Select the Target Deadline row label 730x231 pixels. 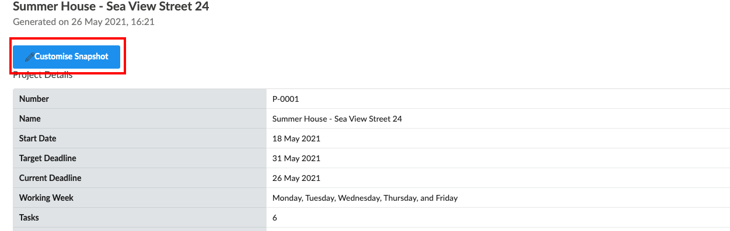pyautogui.click(x=48, y=158)
